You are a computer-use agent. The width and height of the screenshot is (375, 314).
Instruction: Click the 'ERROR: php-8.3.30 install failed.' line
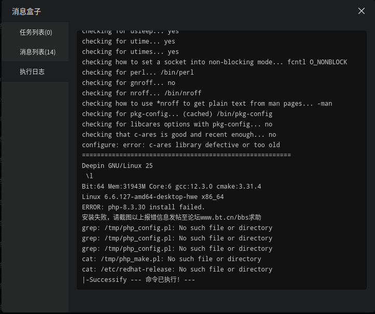143,207
